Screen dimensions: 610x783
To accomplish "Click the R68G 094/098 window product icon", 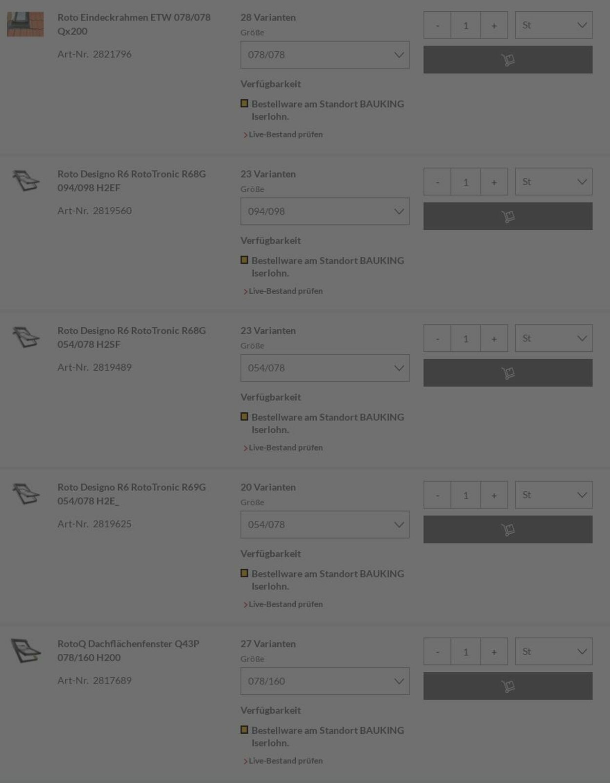I will click(x=25, y=181).
